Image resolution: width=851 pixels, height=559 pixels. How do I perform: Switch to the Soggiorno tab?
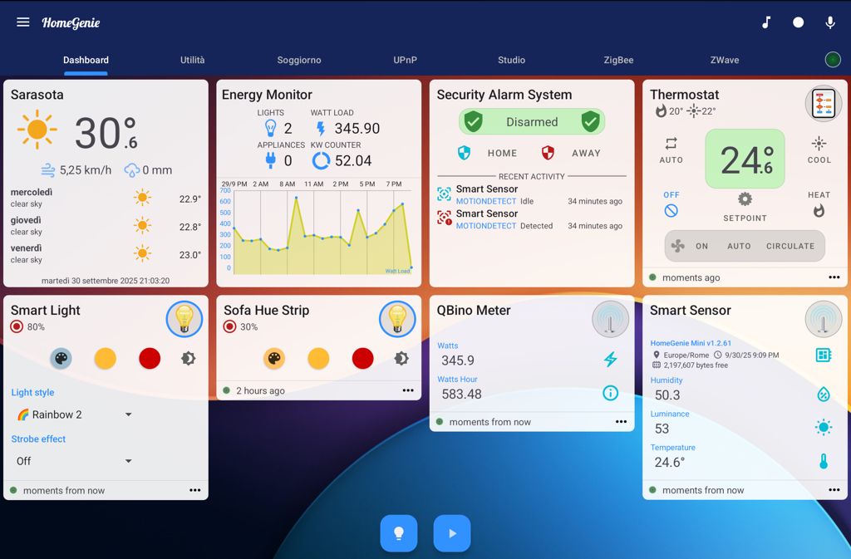point(299,60)
